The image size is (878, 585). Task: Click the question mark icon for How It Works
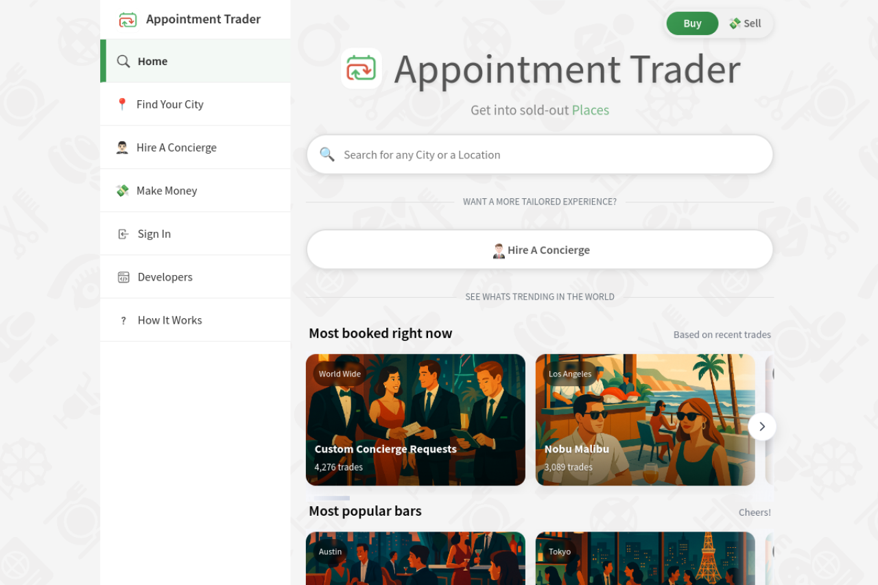[x=123, y=320]
